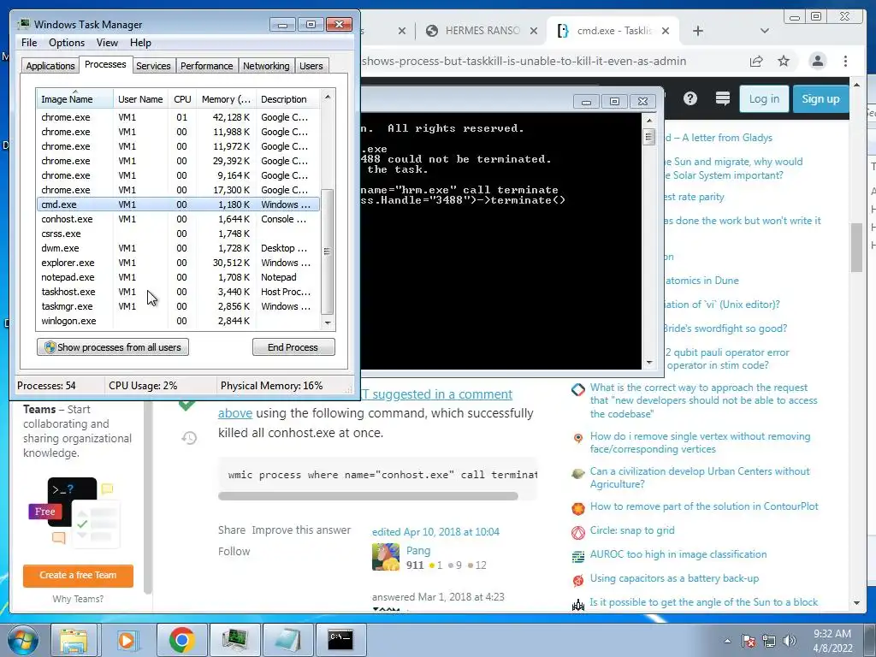Select the taskhost.exe process row
The width and height of the screenshot is (876, 657).
[x=178, y=292]
